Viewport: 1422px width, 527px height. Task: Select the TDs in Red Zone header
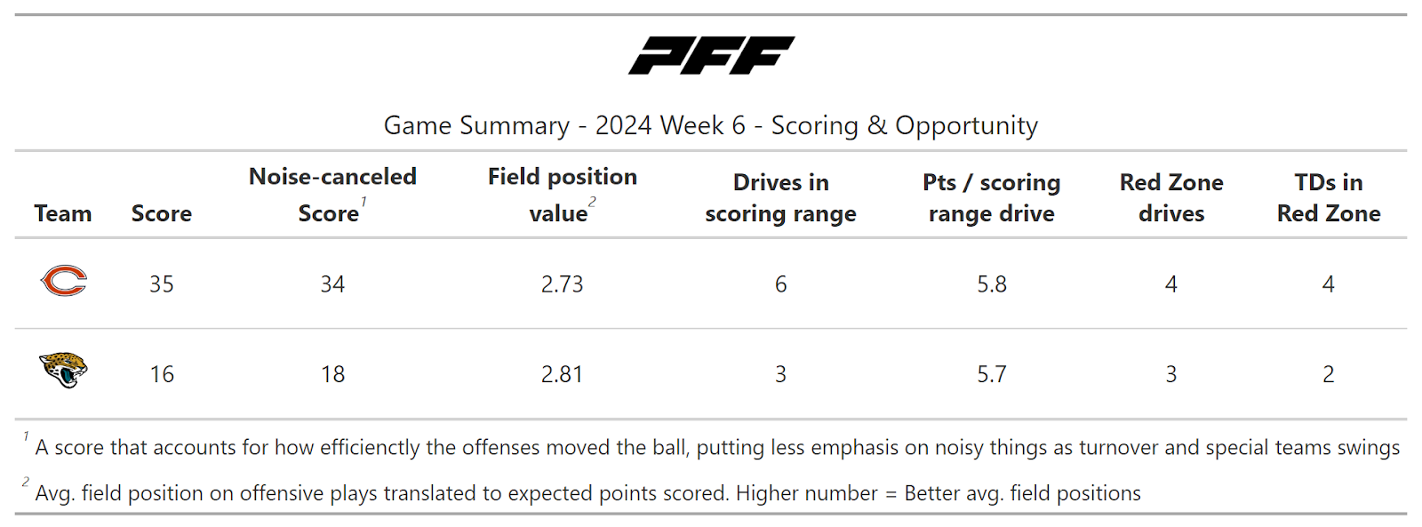point(1328,197)
